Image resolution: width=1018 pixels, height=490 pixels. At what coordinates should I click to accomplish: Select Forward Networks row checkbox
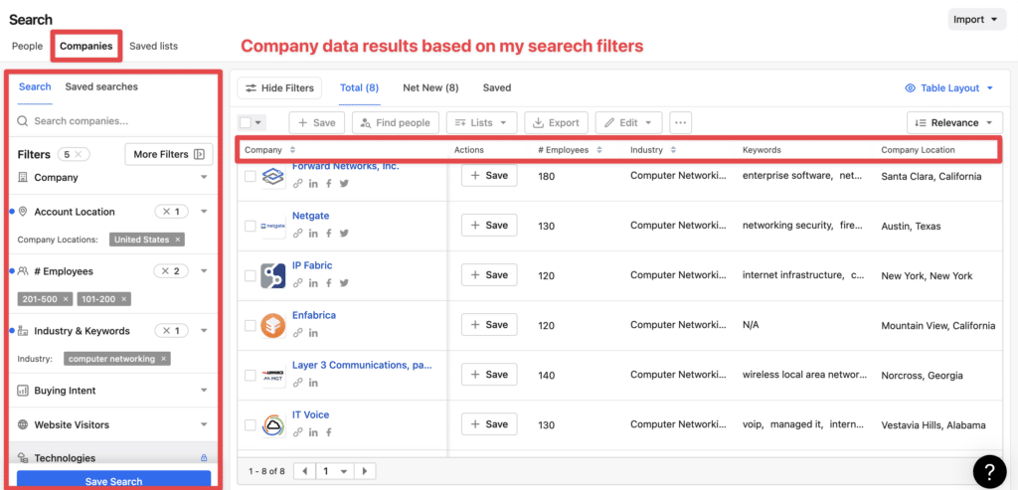(x=250, y=176)
